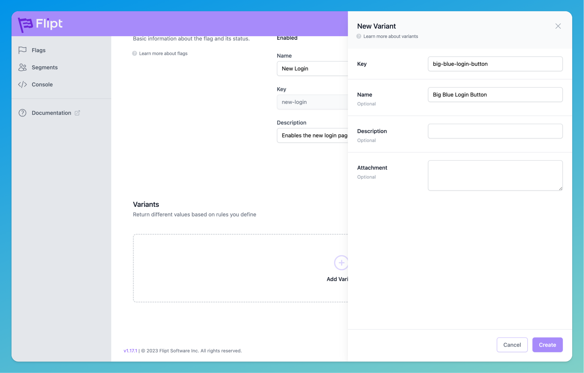
Task: Go to the Console page
Action: (42, 84)
